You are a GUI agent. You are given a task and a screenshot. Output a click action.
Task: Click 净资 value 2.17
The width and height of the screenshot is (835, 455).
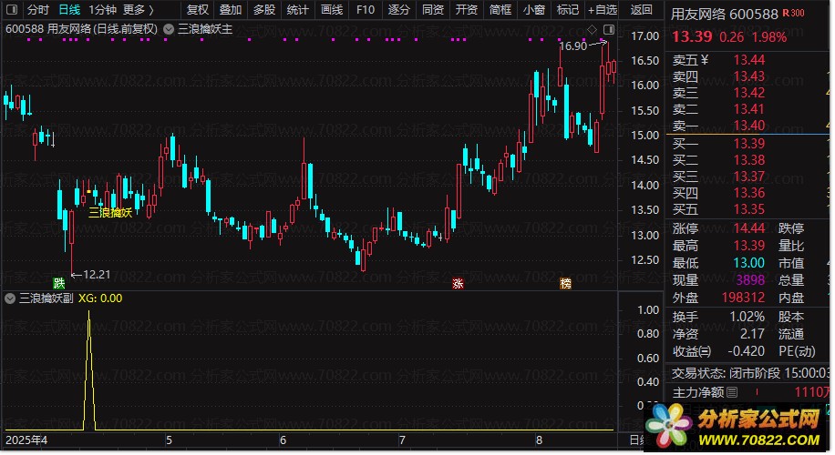752,334
